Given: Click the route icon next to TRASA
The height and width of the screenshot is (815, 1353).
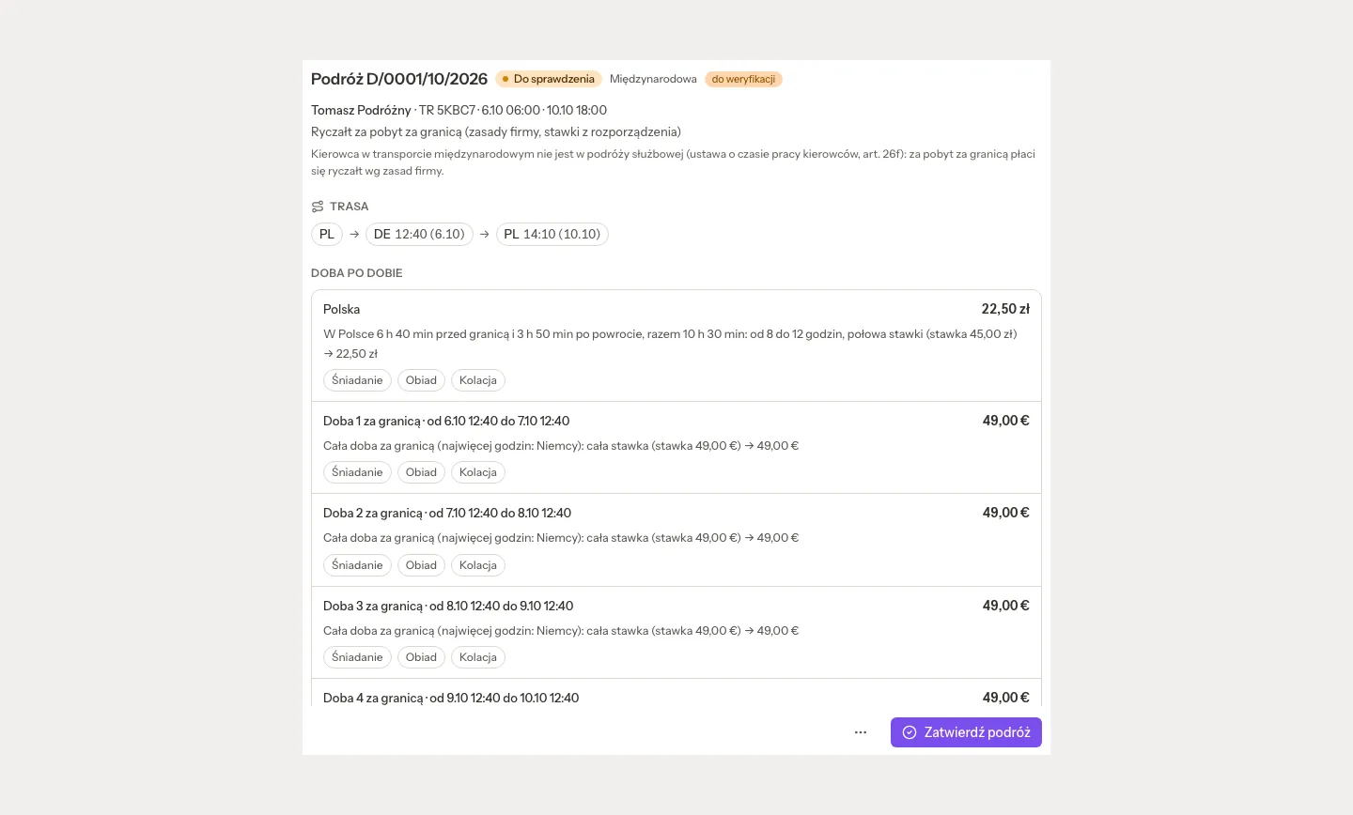Looking at the screenshot, I should [318, 207].
